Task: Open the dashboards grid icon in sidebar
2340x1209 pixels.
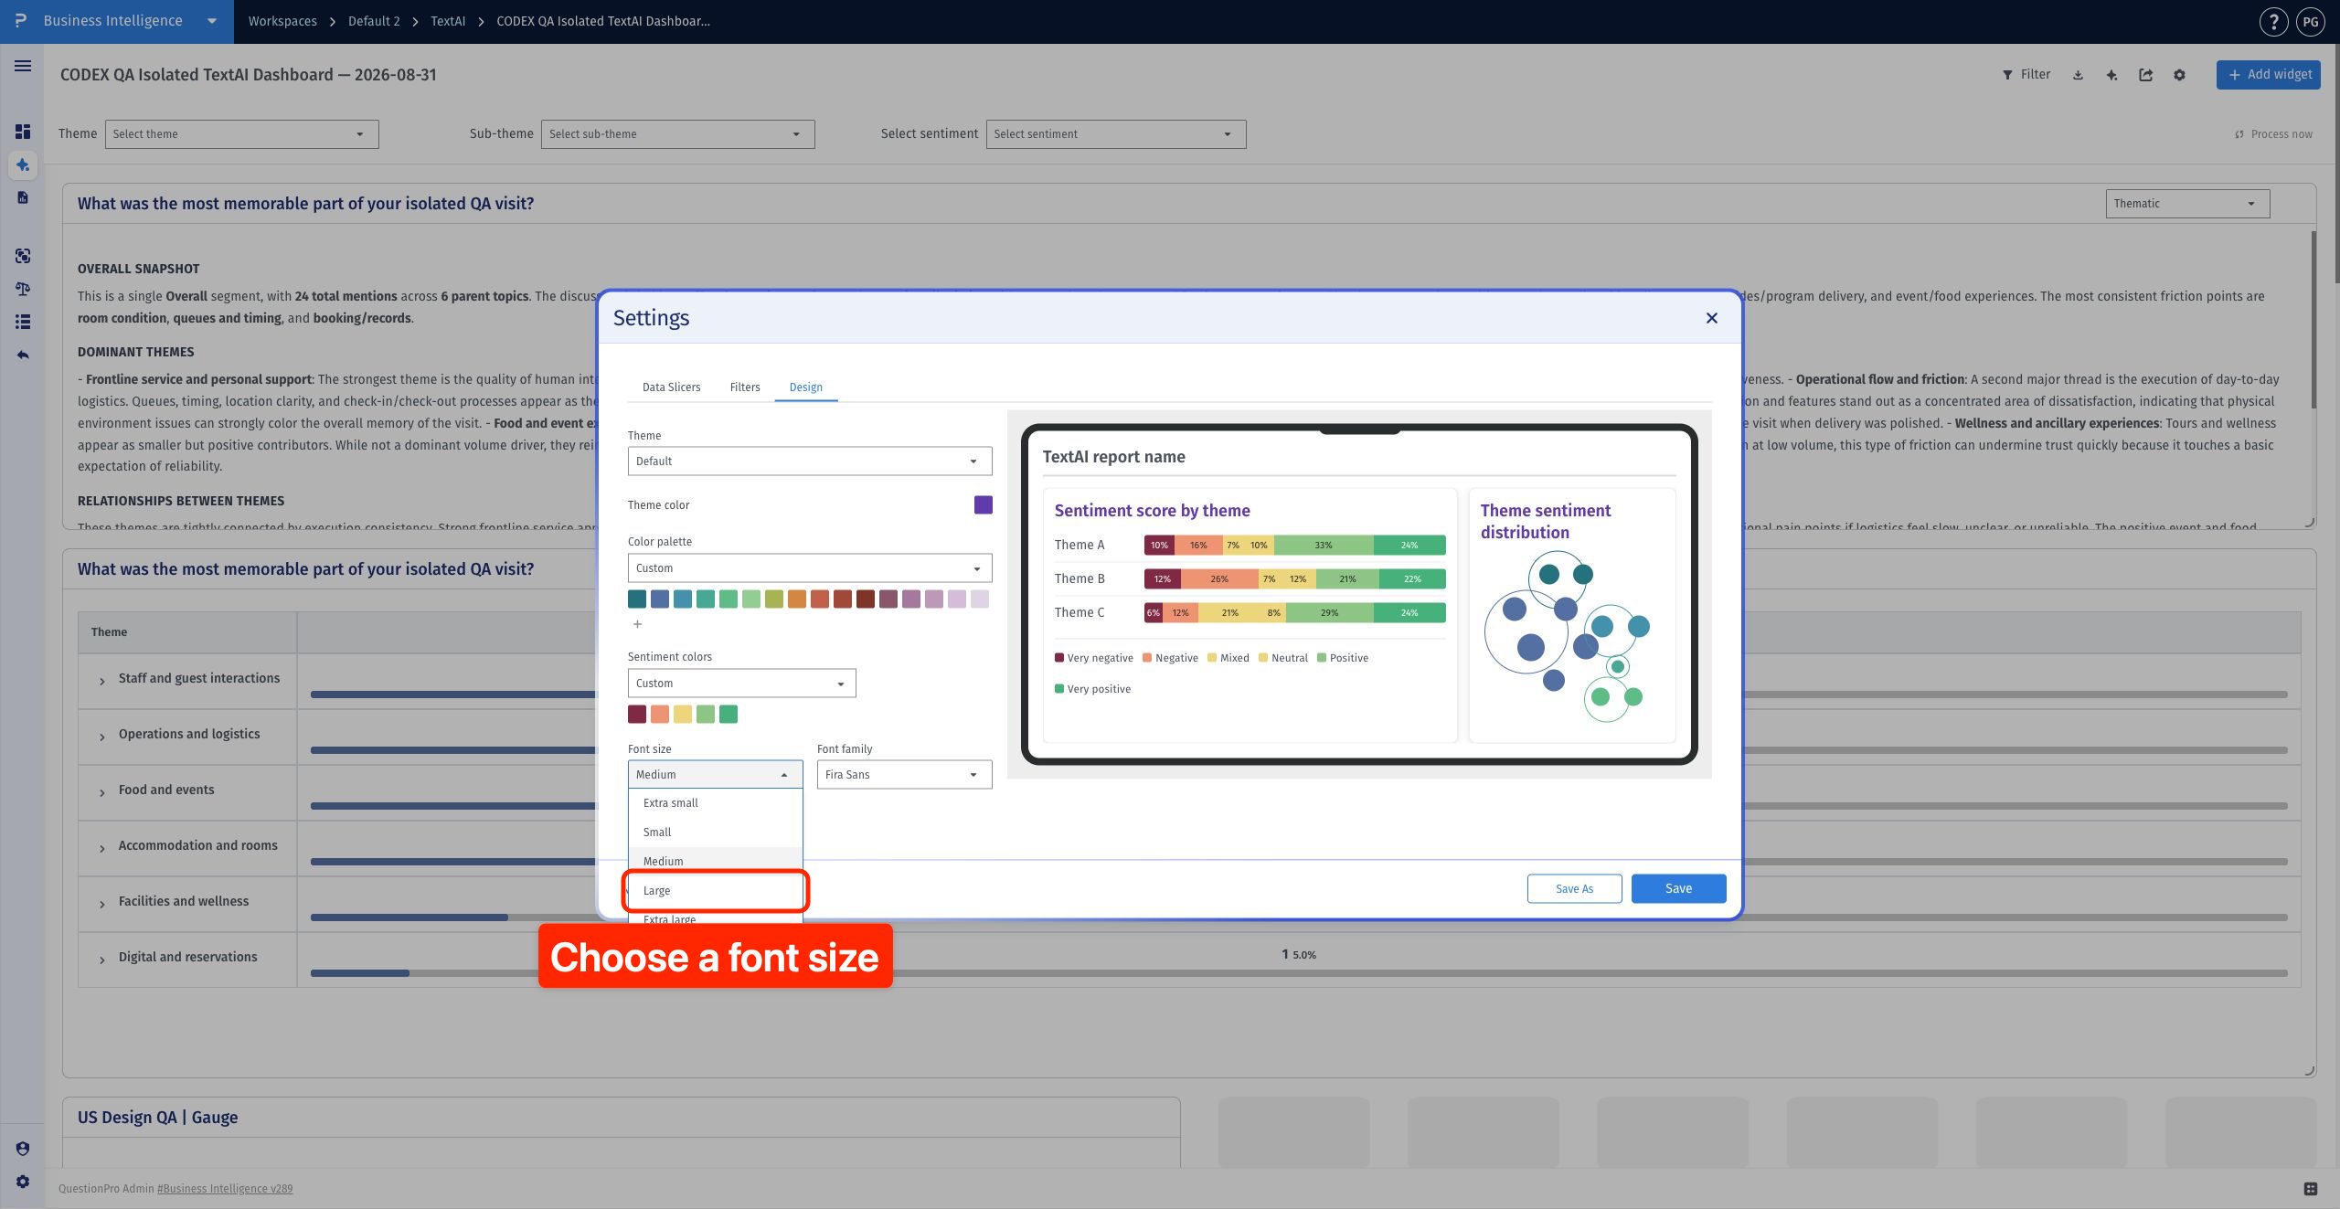Action: [x=23, y=132]
